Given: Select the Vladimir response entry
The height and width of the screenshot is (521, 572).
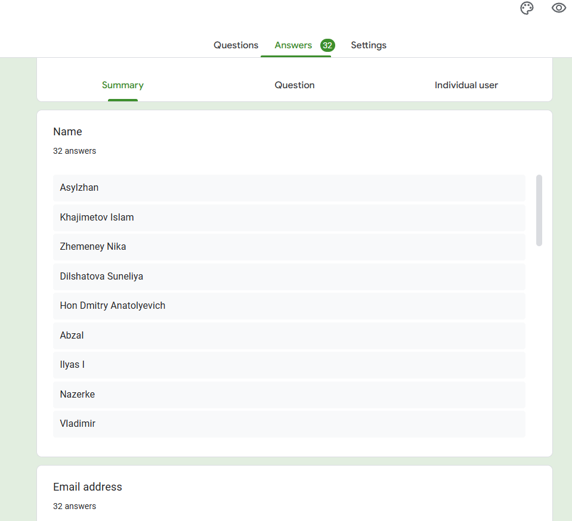Looking at the screenshot, I should 289,424.
